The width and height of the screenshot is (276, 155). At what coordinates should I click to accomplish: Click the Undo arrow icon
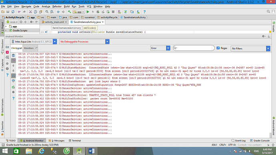(19, 12)
